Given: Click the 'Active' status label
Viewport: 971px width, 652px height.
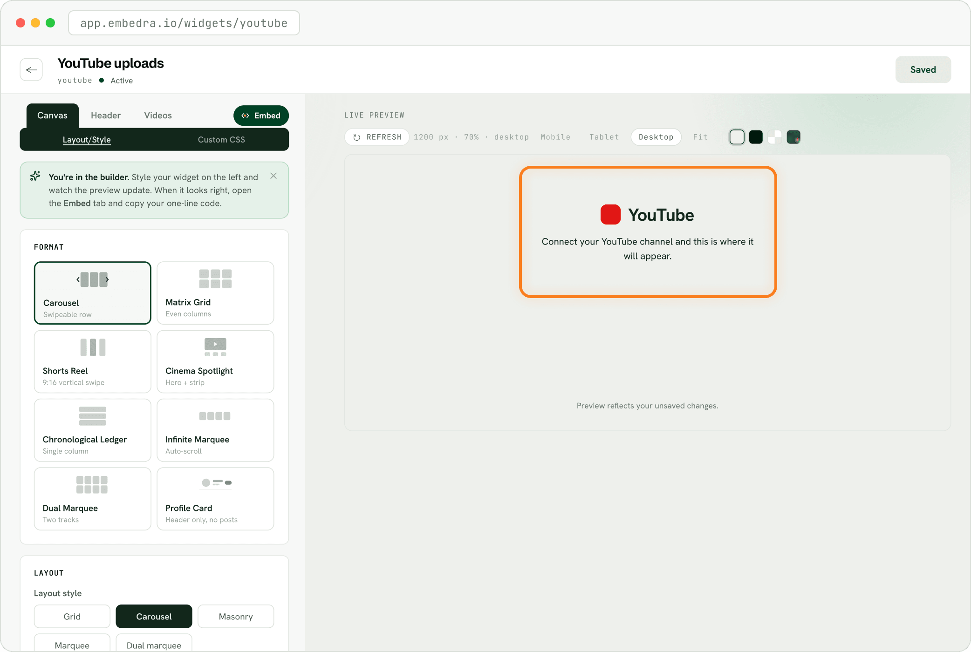Looking at the screenshot, I should coord(122,81).
